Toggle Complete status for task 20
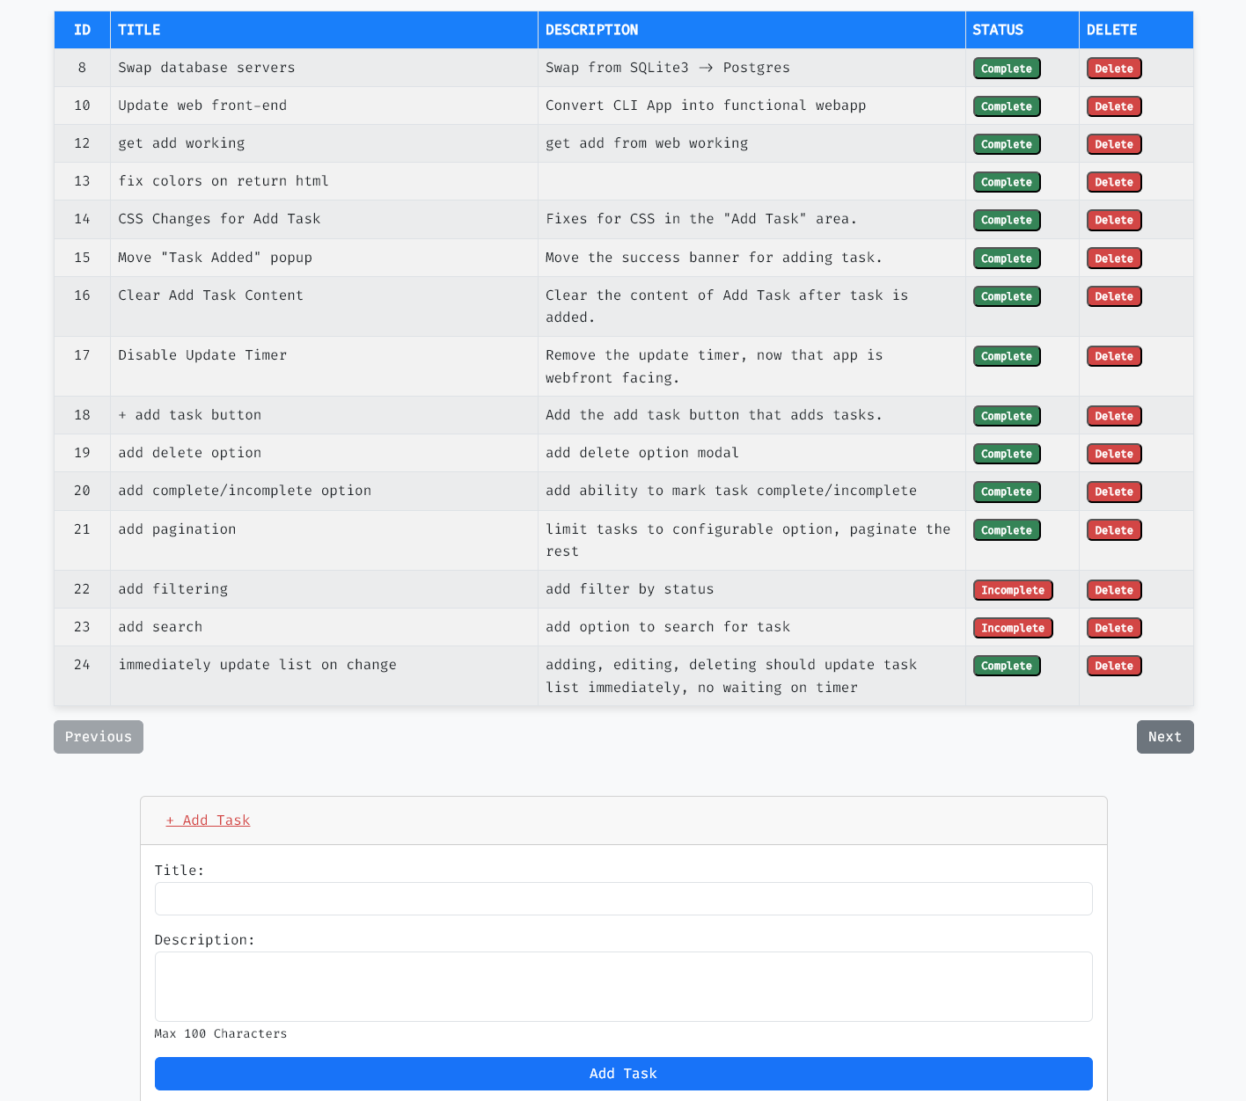Screen dimensions: 1246x1101 point(1007,492)
